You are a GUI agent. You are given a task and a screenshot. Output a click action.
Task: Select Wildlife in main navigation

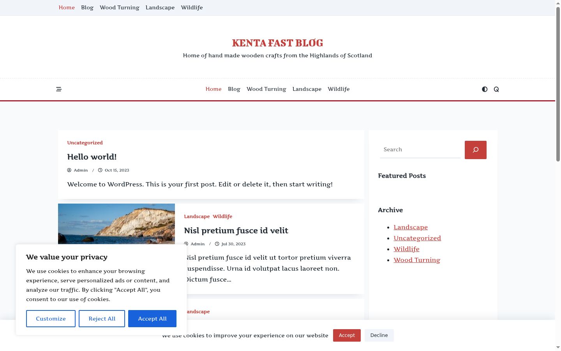(x=339, y=89)
